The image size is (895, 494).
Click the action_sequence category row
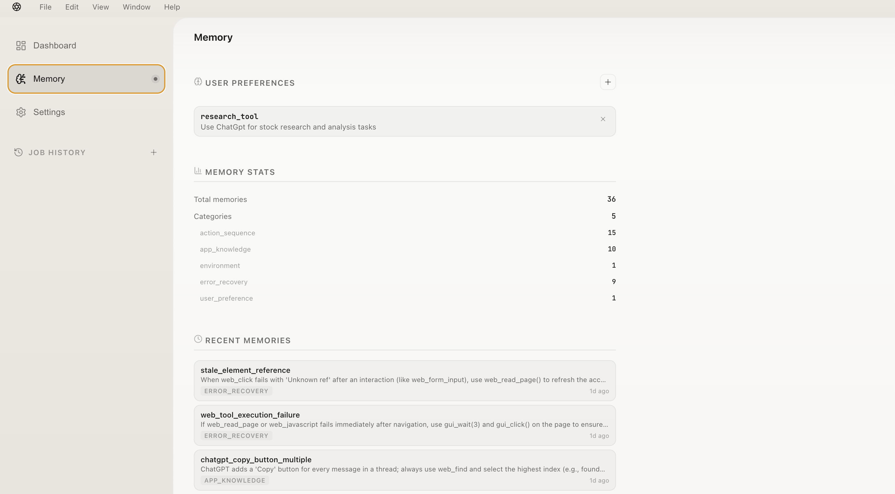tap(227, 233)
